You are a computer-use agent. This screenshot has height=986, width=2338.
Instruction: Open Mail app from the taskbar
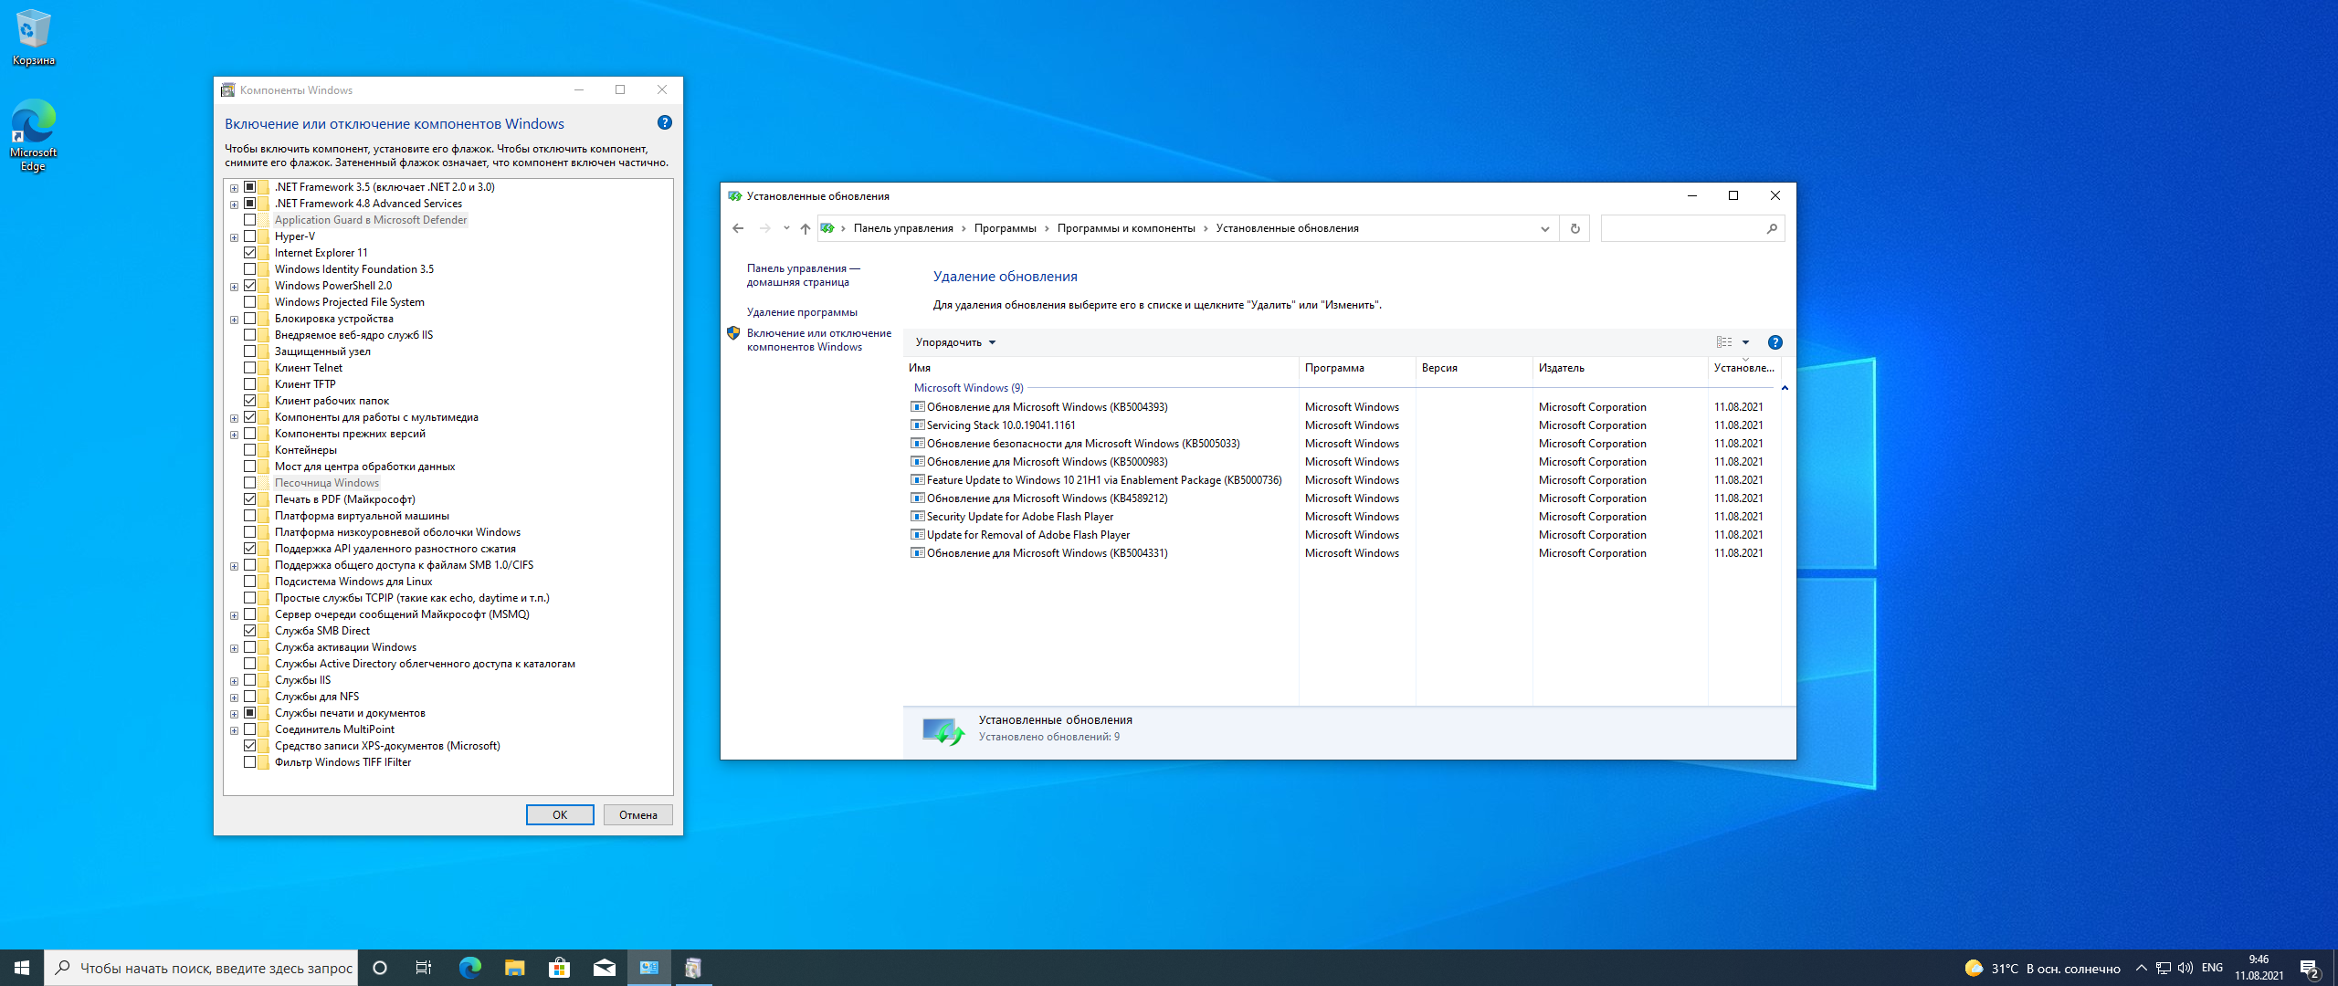(x=604, y=968)
